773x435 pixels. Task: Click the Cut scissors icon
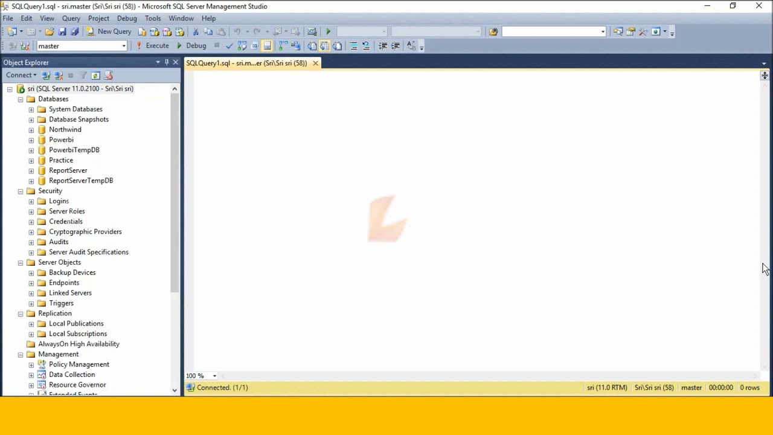point(196,31)
